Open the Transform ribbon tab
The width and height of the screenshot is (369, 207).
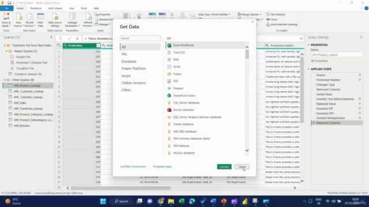pos(36,8)
